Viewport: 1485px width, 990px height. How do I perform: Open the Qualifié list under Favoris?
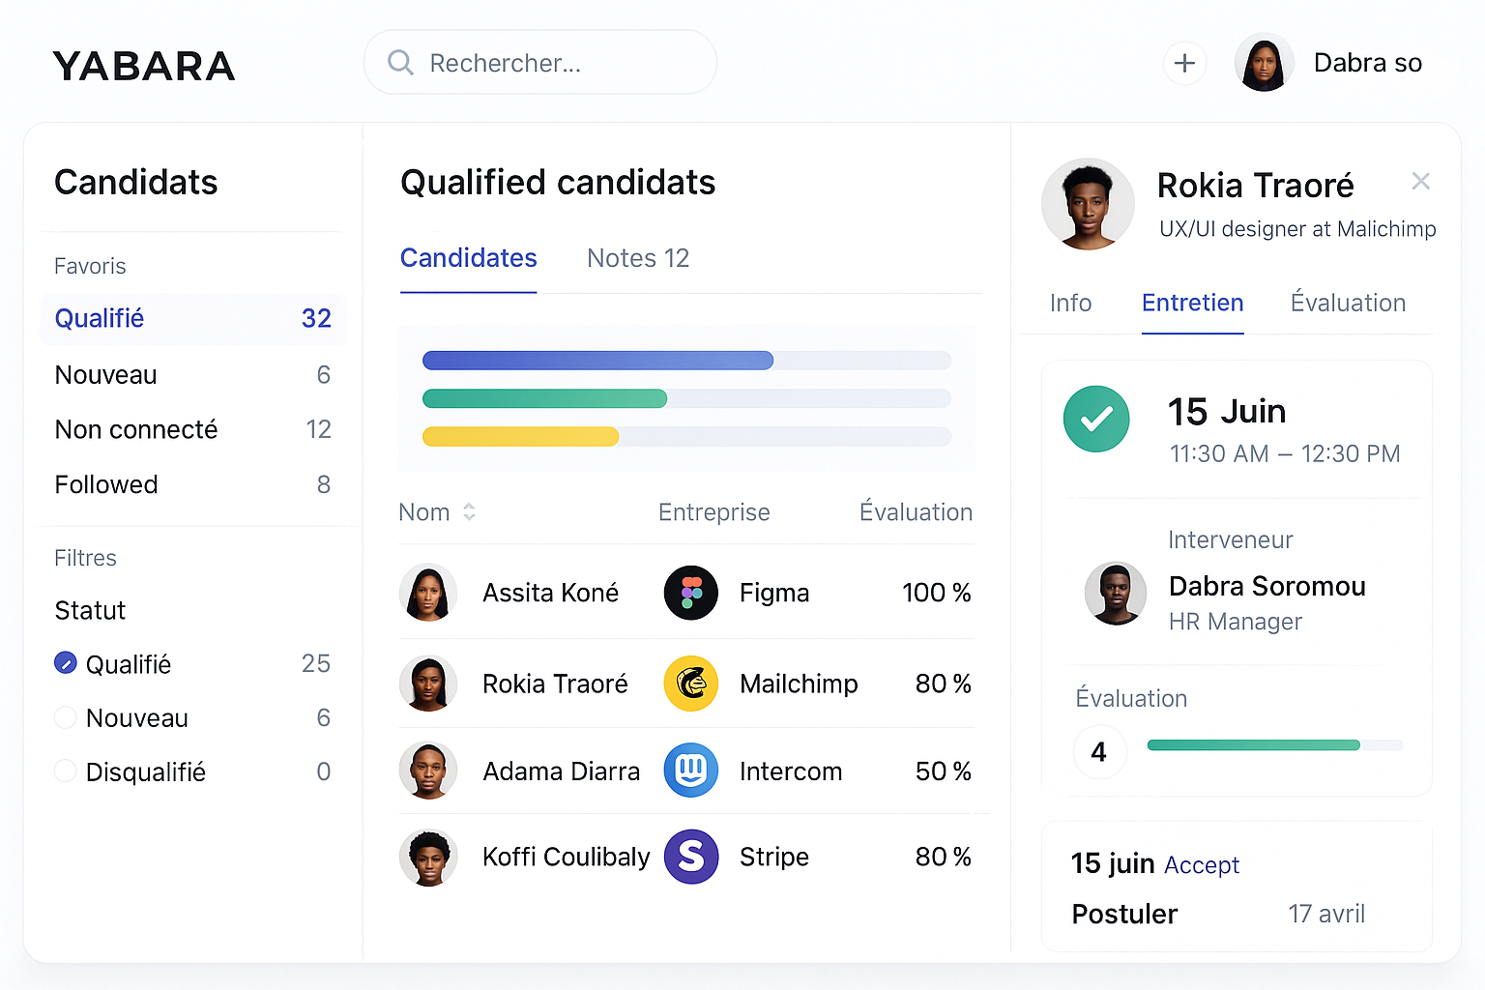tap(99, 318)
